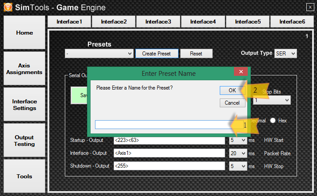Open Output Testing section

click(24, 141)
